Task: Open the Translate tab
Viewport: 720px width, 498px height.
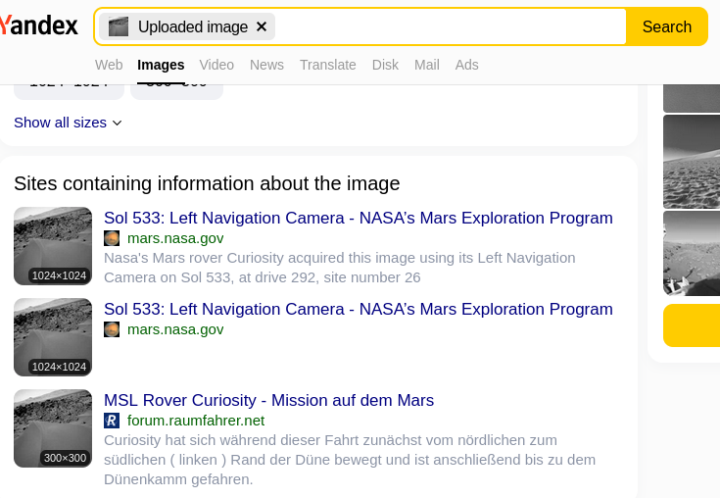Action: click(x=328, y=65)
